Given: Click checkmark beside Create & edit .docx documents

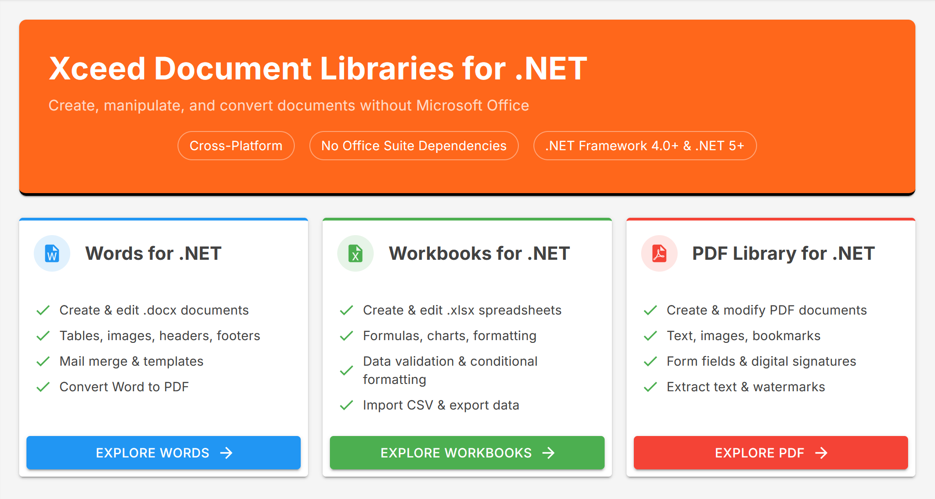Looking at the screenshot, I should [43, 310].
